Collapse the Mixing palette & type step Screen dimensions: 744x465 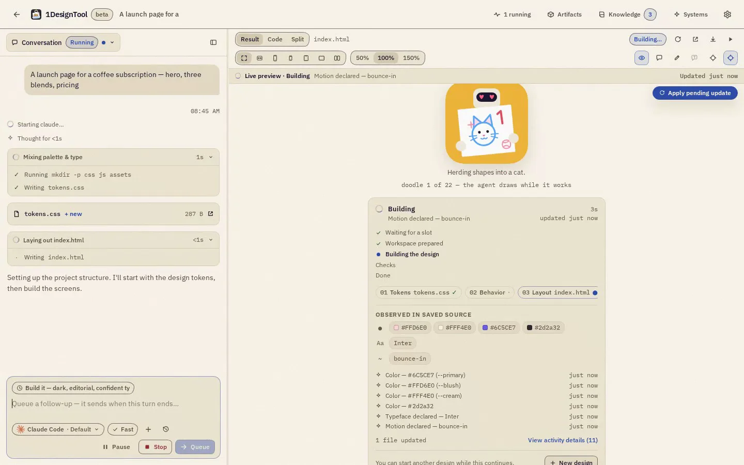tap(211, 157)
